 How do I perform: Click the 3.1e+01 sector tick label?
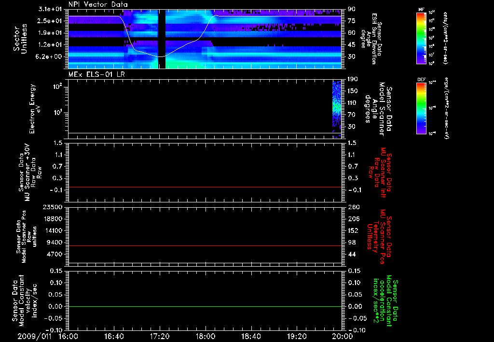(x=50, y=9)
